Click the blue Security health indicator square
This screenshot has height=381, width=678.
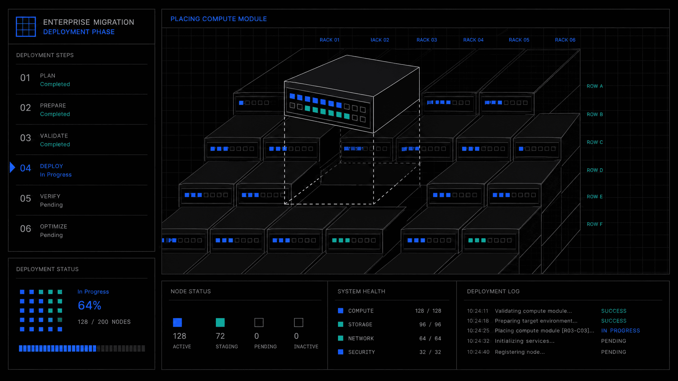point(340,352)
